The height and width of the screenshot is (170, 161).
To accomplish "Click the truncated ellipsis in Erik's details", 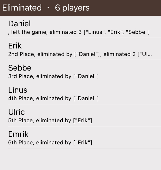I will click(150, 54).
